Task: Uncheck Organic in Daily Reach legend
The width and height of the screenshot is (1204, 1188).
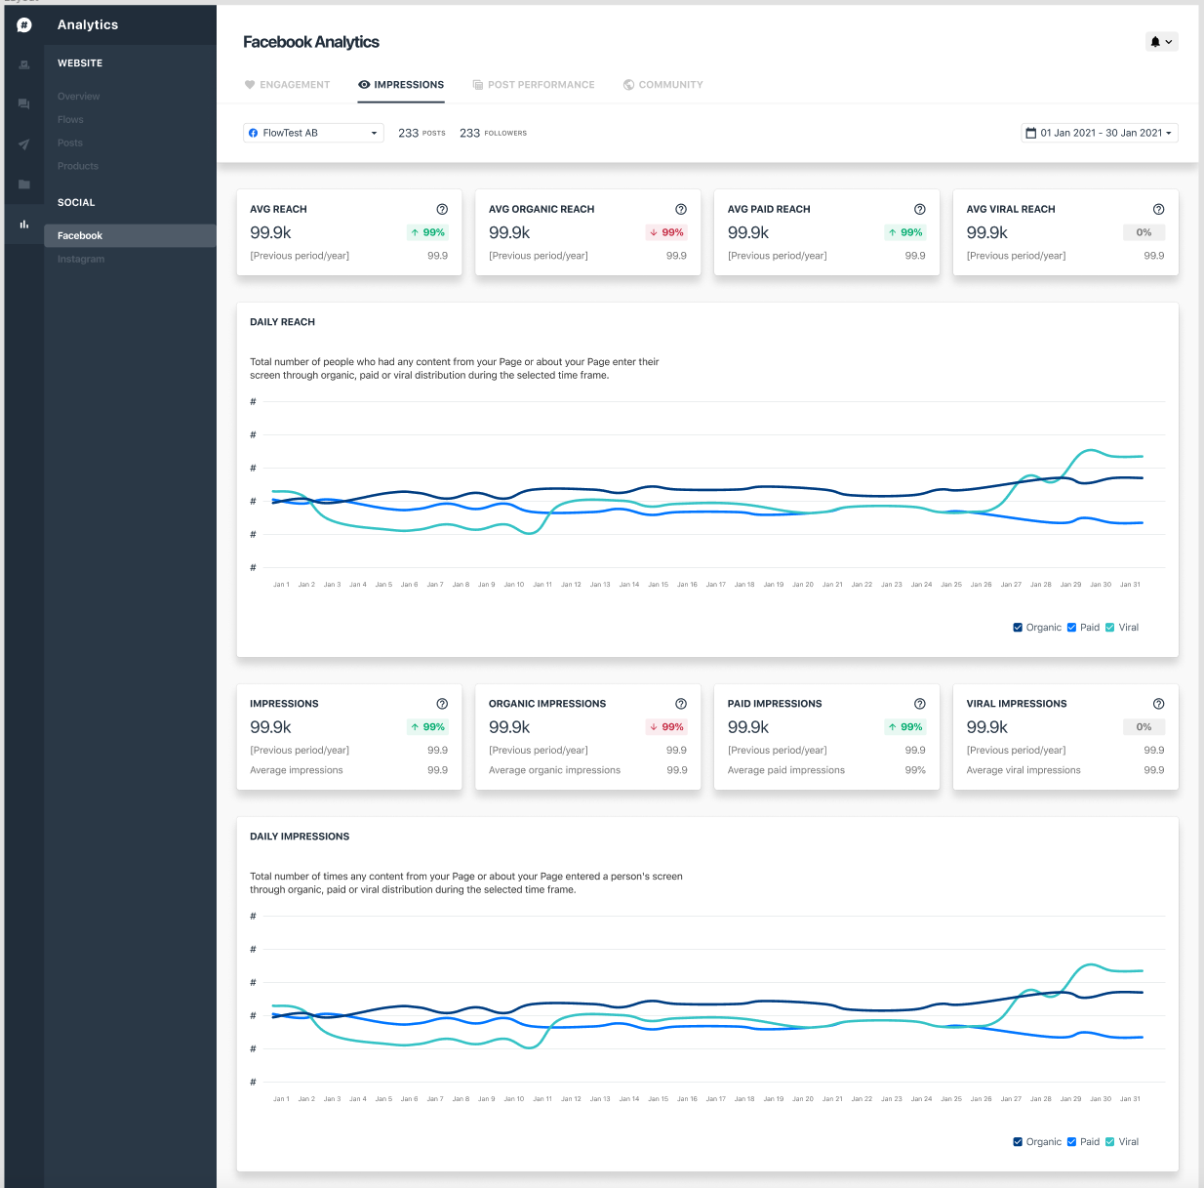Action: [1019, 628]
